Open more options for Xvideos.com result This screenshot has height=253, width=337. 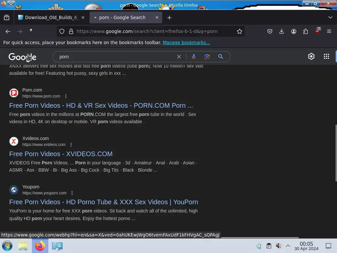(71, 145)
